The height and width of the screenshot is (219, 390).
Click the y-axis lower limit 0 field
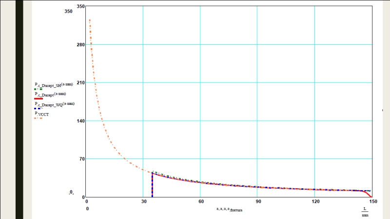click(71, 193)
